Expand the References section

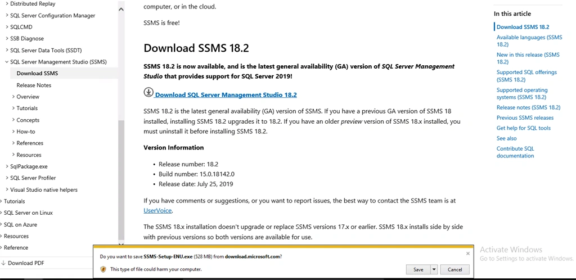pos(13,143)
